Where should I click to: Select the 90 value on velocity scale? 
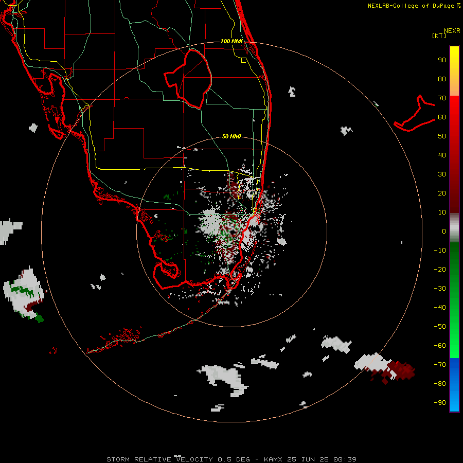442,60
